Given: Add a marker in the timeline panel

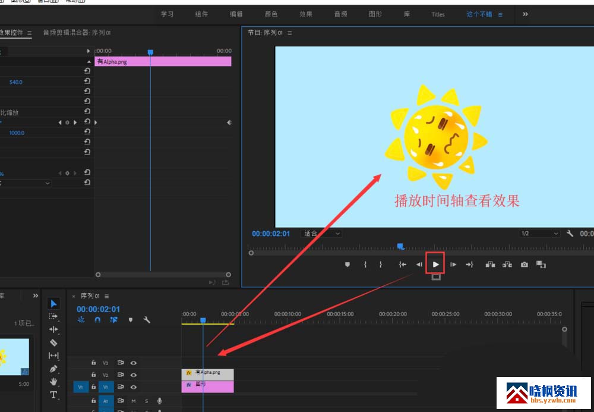Looking at the screenshot, I should tap(131, 320).
